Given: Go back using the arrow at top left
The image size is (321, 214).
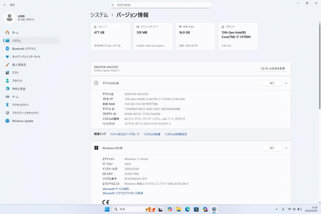Looking at the screenshot, I should point(5,5).
